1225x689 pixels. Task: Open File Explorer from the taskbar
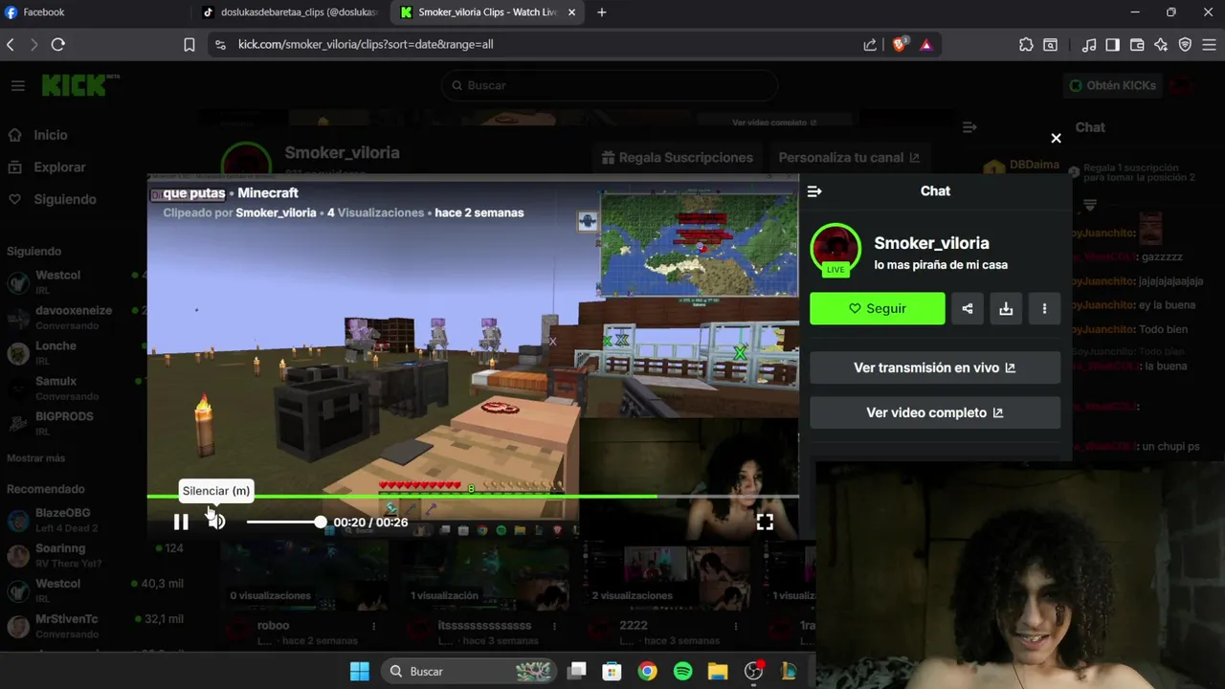pos(718,671)
